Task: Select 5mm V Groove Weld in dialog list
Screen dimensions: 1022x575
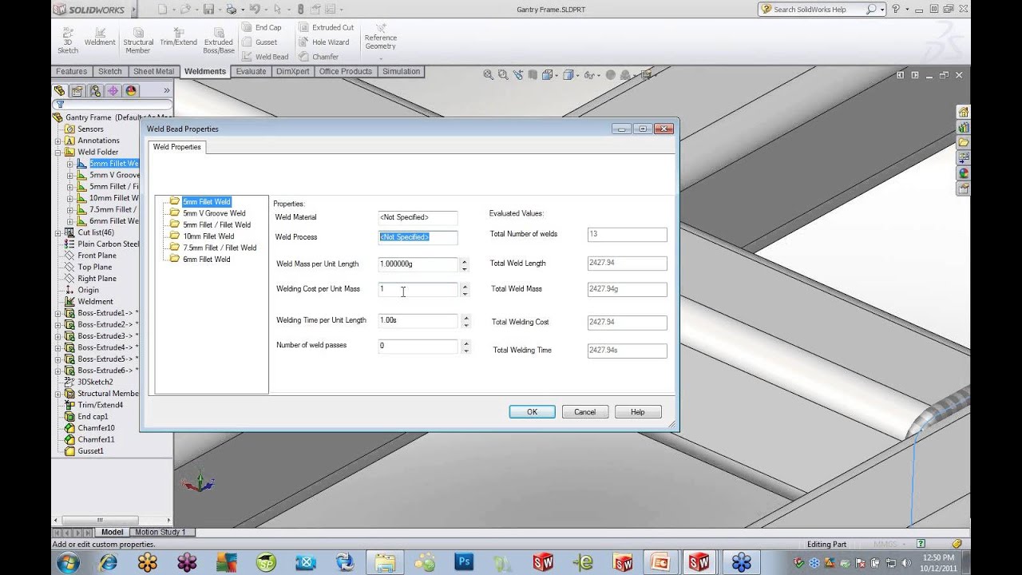Action: pos(214,213)
